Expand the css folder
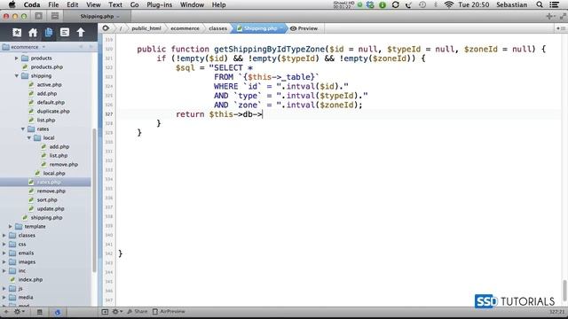 pos(4,245)
